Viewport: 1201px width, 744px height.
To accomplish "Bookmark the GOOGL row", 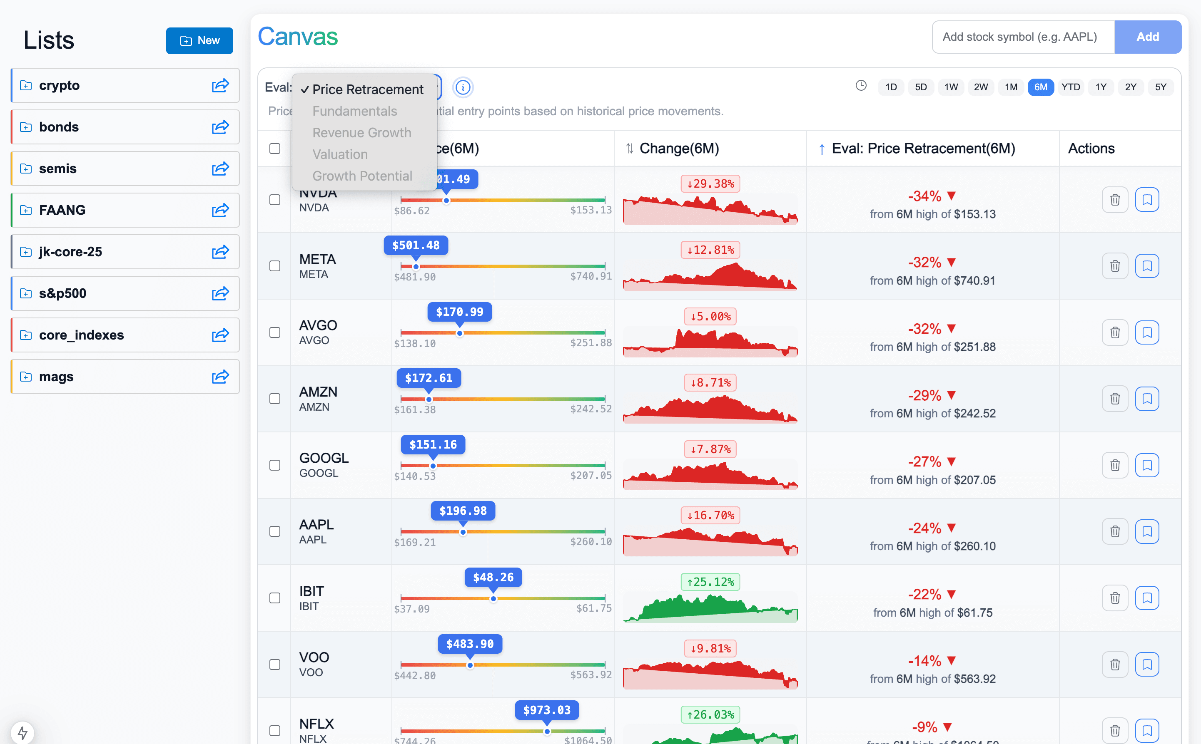I will 1147,465.
